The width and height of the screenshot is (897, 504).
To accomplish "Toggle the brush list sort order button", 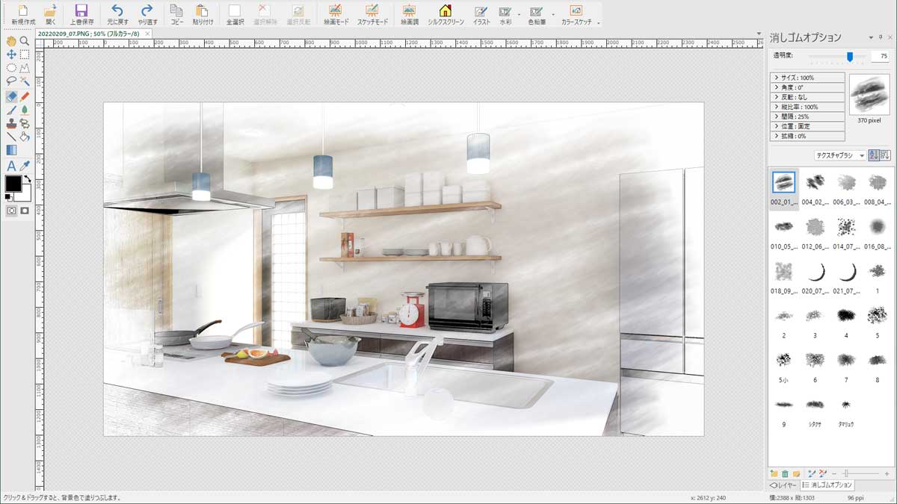I will click(874, 155).
